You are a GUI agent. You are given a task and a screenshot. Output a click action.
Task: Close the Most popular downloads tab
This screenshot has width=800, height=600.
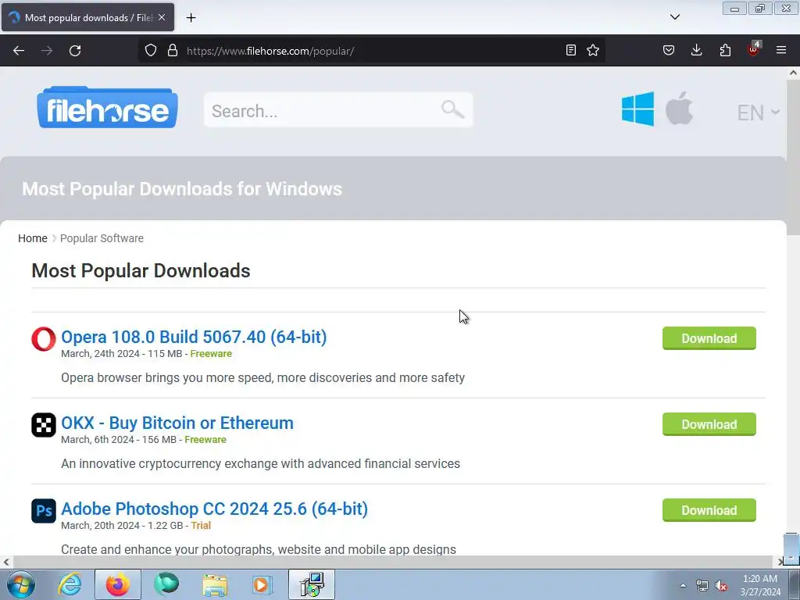[x=162, y=17]
